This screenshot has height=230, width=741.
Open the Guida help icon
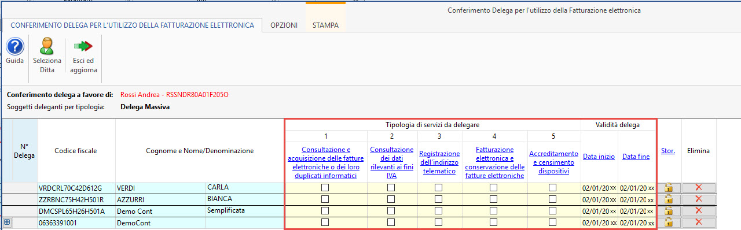click(14, 46)
